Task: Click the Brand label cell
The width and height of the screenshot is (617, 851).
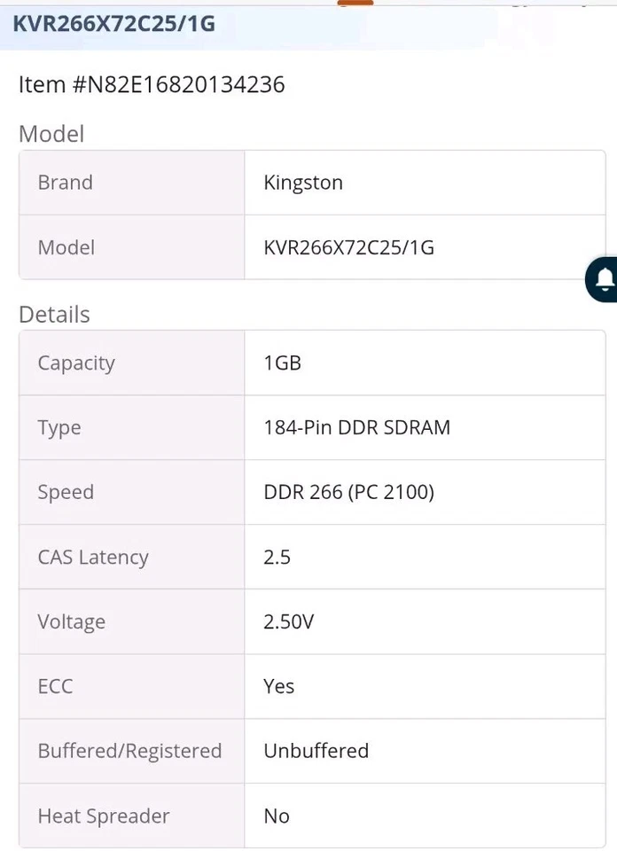Action: 65,182
